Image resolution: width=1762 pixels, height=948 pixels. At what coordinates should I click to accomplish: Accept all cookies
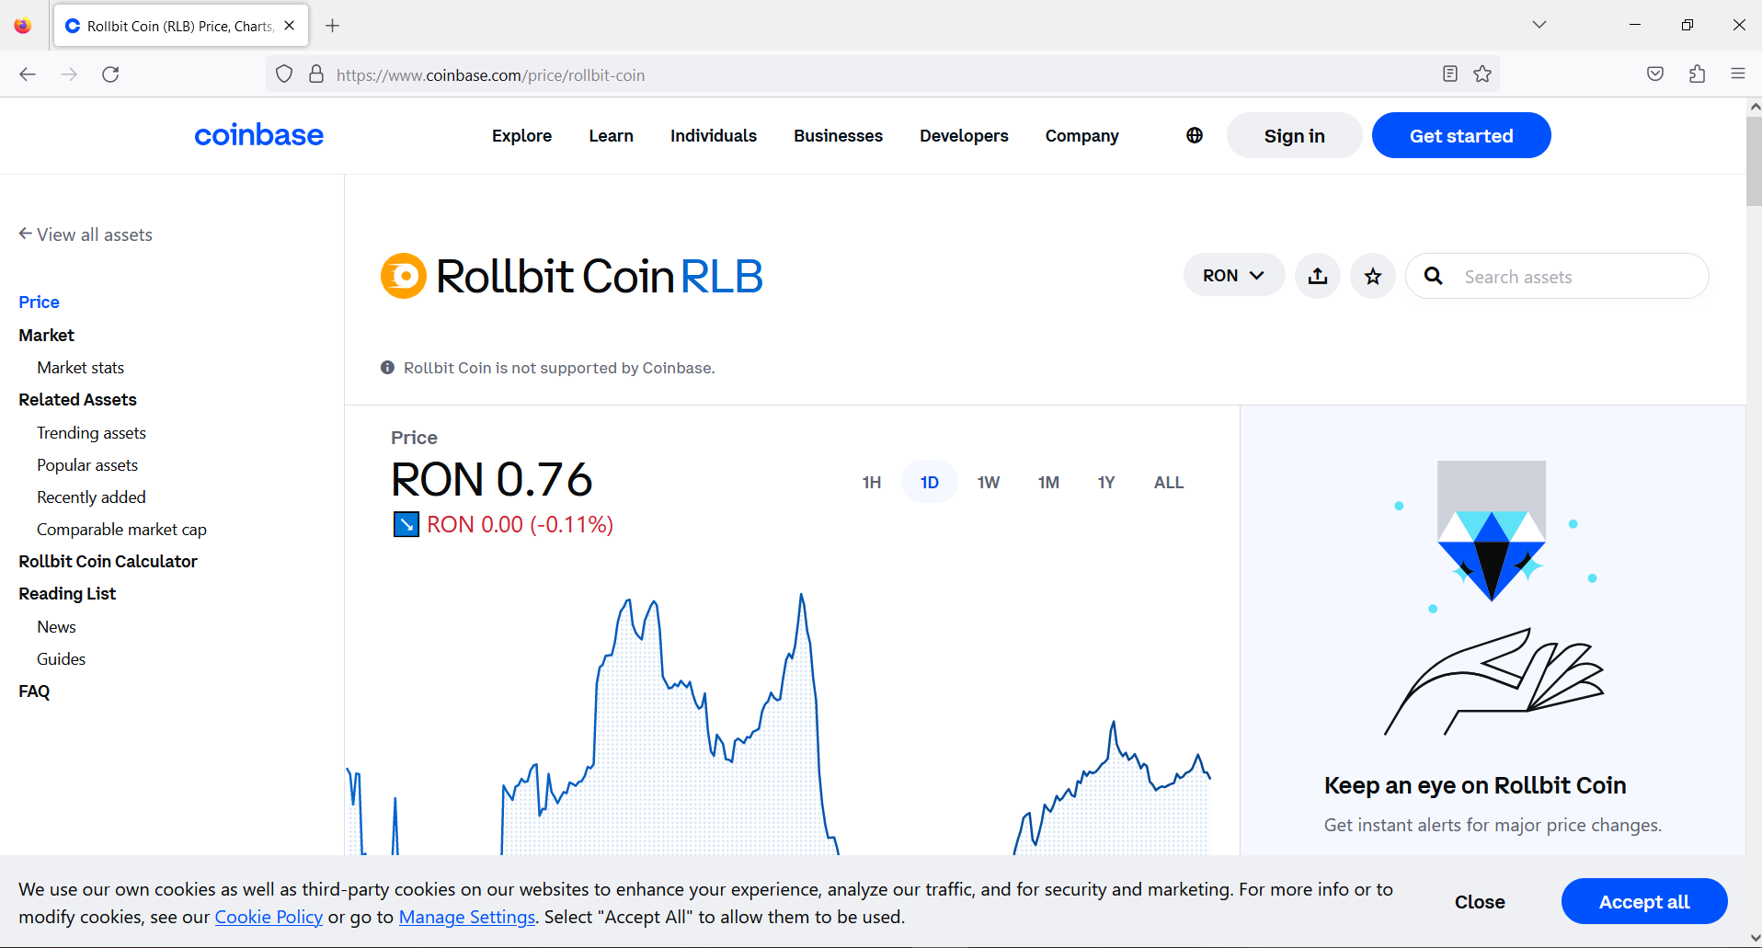[x=1643, y=901]
